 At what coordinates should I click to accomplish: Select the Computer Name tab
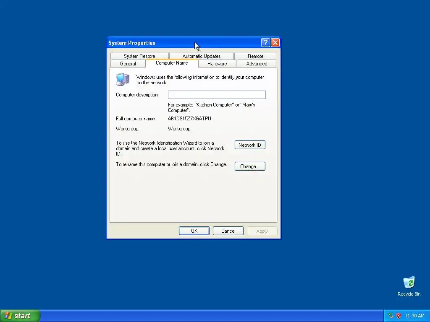[x=172, y=63]
